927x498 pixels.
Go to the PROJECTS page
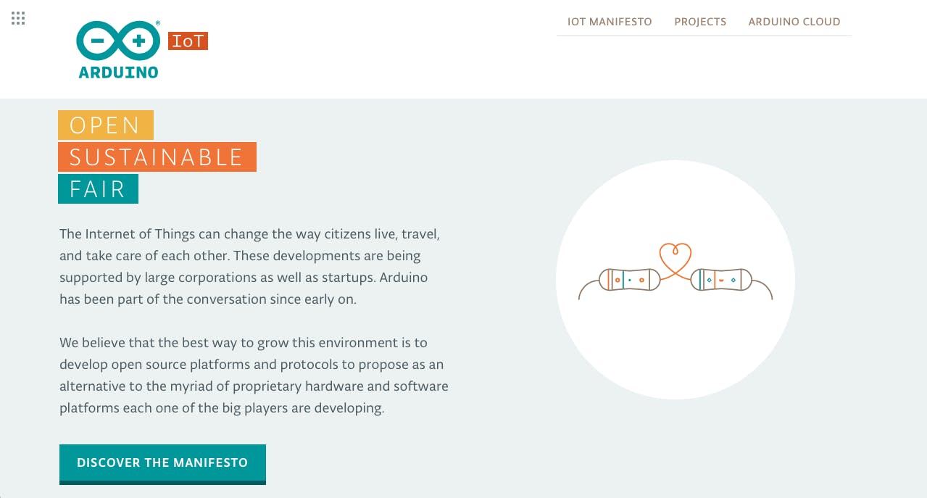pos(700,22)
